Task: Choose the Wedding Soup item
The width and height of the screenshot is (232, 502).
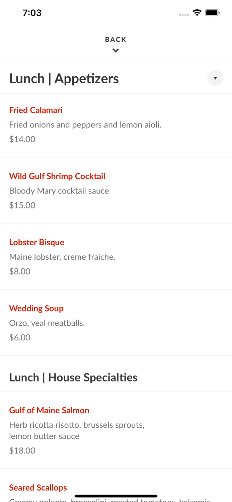Action: [x=36, y=308]
